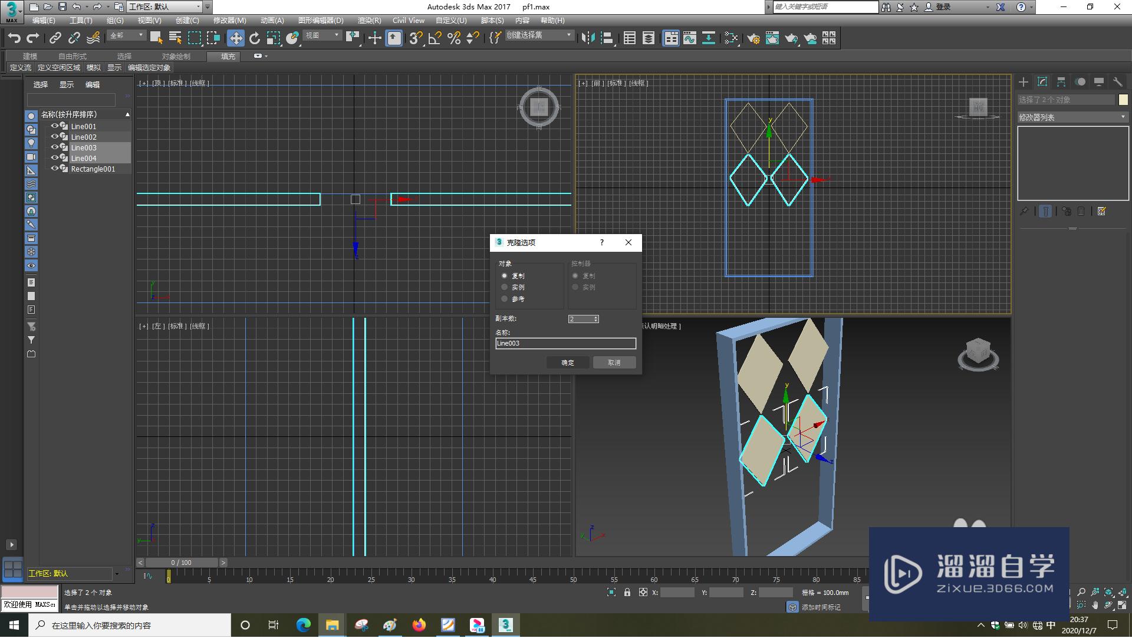The height and width of the screenshot is (638, 1132).
Task: Open the reference coordinate system dropdown
Action: [322, 36]
